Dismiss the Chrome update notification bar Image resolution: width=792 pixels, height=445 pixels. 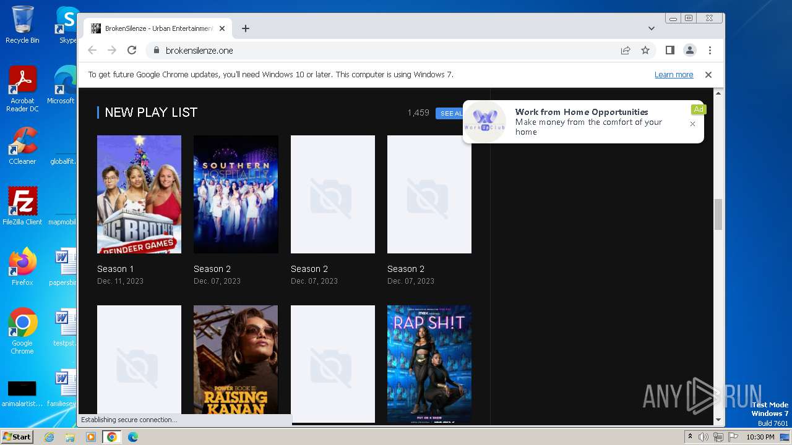click(x=708, y=75)
